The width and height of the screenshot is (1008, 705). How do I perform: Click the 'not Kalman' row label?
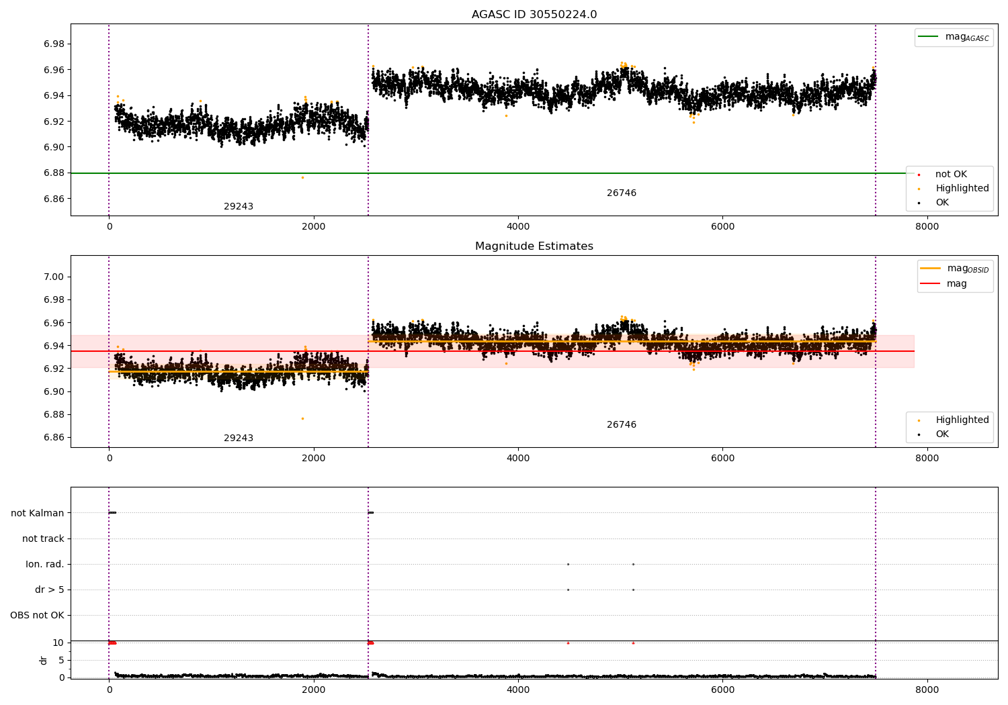38,513
